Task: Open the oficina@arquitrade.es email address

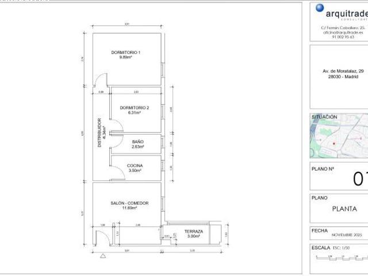Action: [x=342, y=32]
